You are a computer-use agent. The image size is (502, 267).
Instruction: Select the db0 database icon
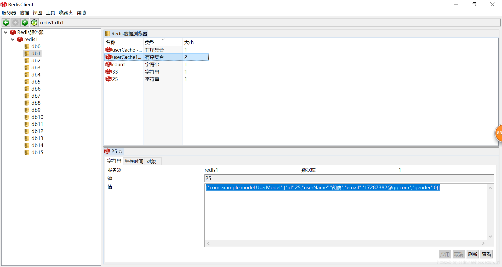[27, 46]
